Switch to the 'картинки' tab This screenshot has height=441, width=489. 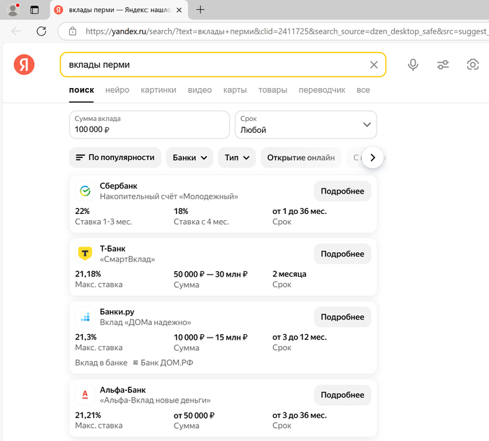click(158, 90)
